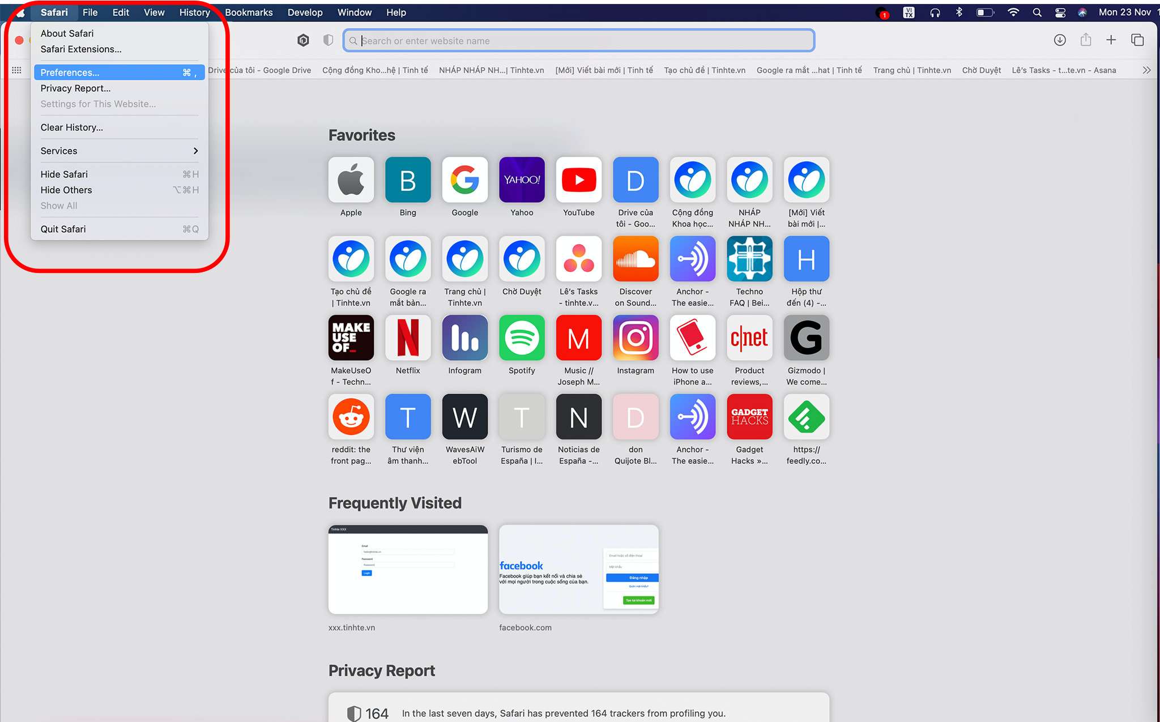Open the WavesAiWebTool favorite tile
Viewport: 1160px width, 722px height.
[x=464, y=417]
